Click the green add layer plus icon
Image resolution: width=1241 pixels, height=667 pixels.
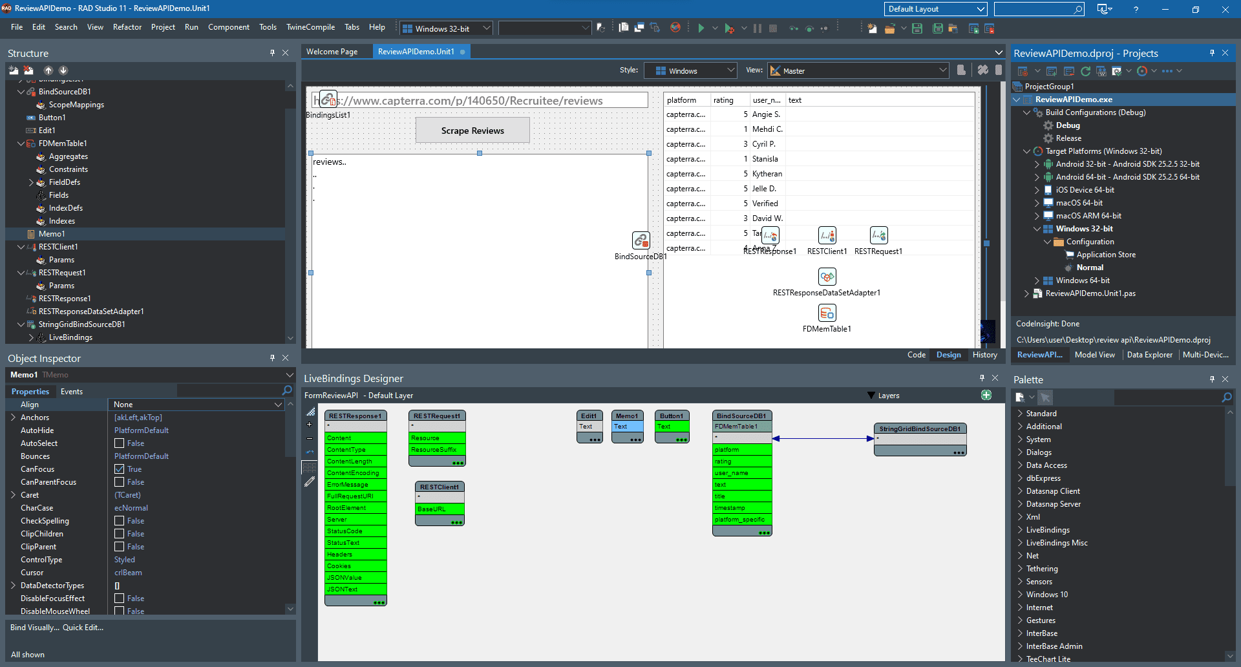point(986,395)
